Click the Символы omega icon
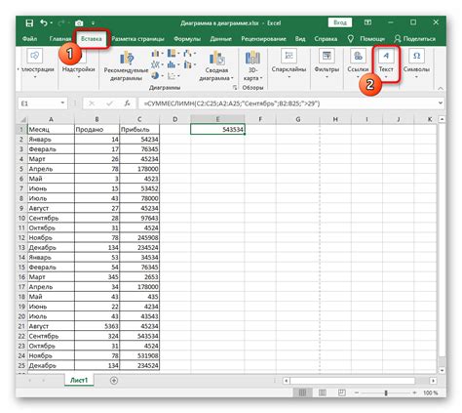This screenshot has height=413, width=462. coord(416,56)
